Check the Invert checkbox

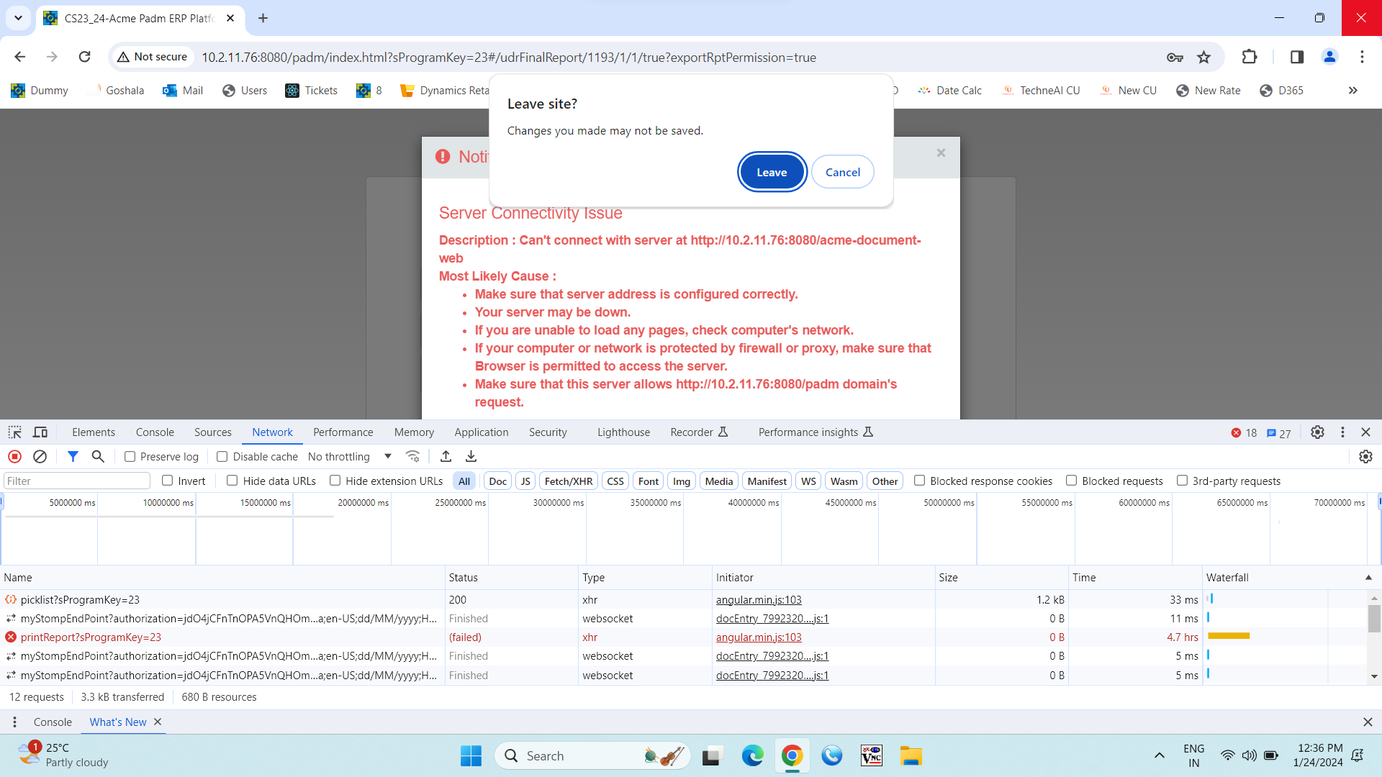pyautogui.click(x=168, y=481)
